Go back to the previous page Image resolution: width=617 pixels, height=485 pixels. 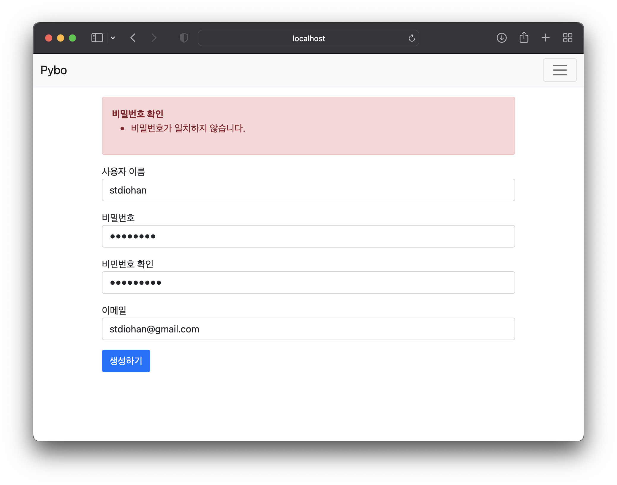point(133,38)
